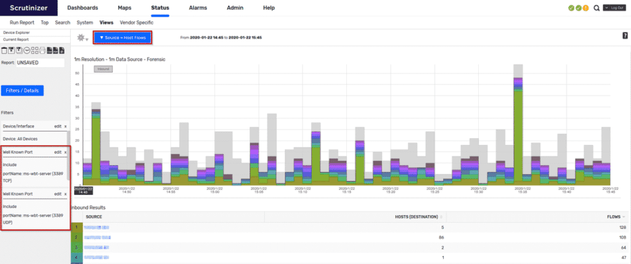Expand the Source = Host Flows dropdown
The width and height of the screenshot is (631, 264).
click(x=123, y=38)
